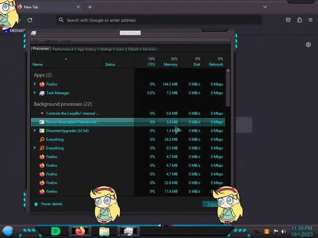Screen dimensions: 318x238
Task: Switch to the App history tab
Action: click(x=87, y=49)
